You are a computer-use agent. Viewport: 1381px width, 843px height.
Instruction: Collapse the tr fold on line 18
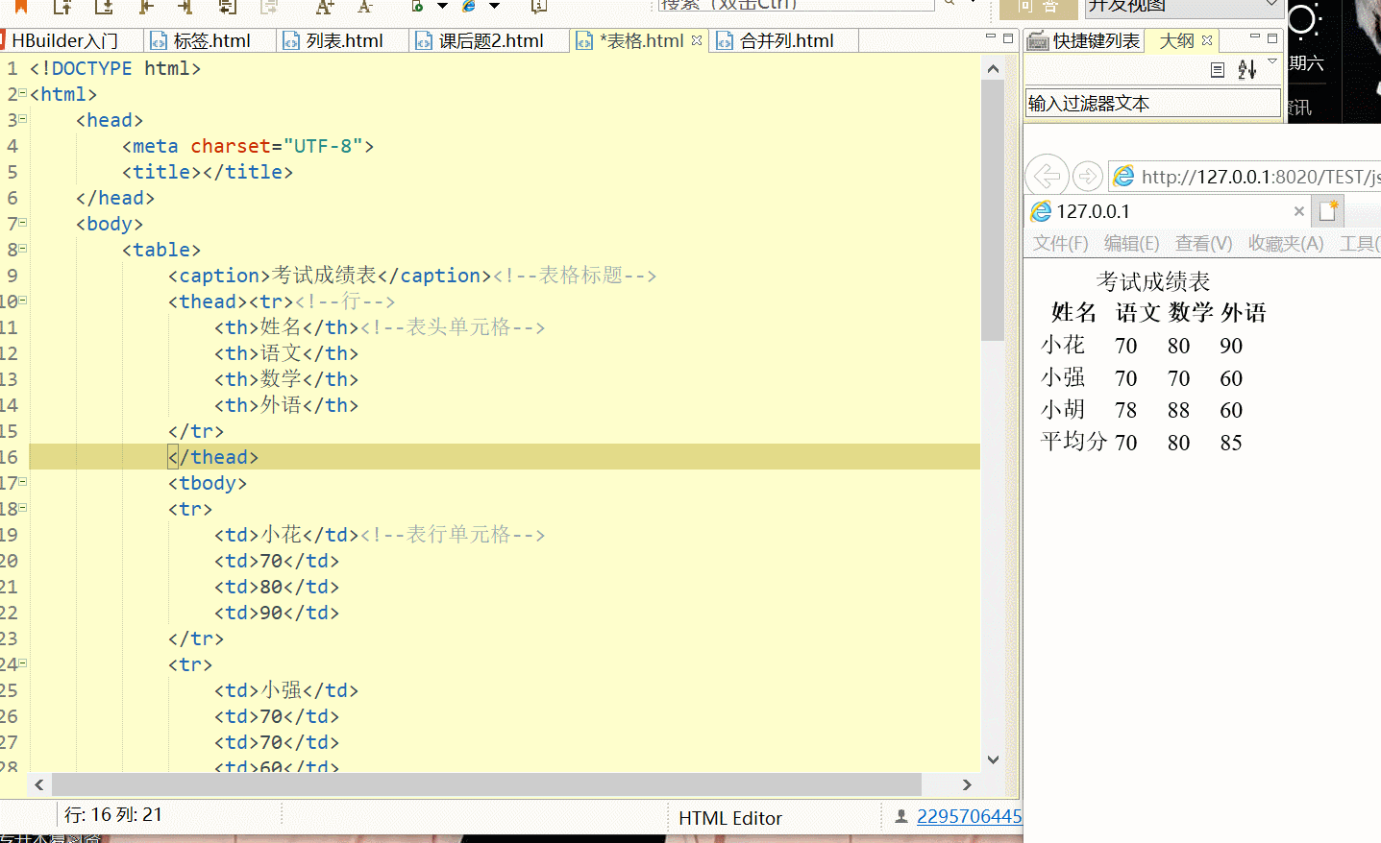22,508
